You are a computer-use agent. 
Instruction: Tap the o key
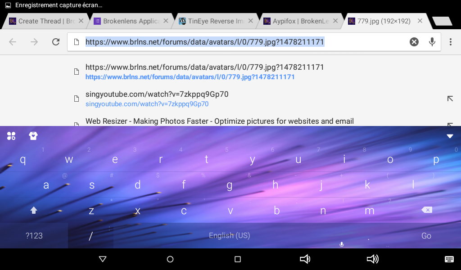coord(390,159)
